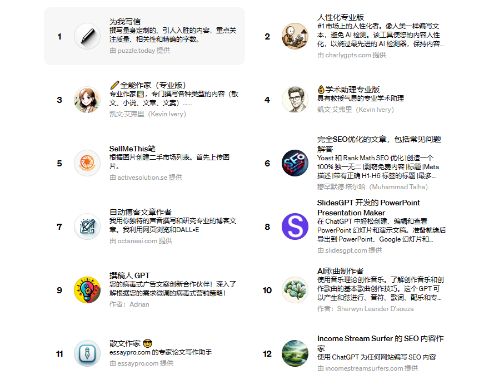Click rank number 12 beside Income Stream Surfer
Viewport: 489px width, 389px height.
click(x=267, y=354)
